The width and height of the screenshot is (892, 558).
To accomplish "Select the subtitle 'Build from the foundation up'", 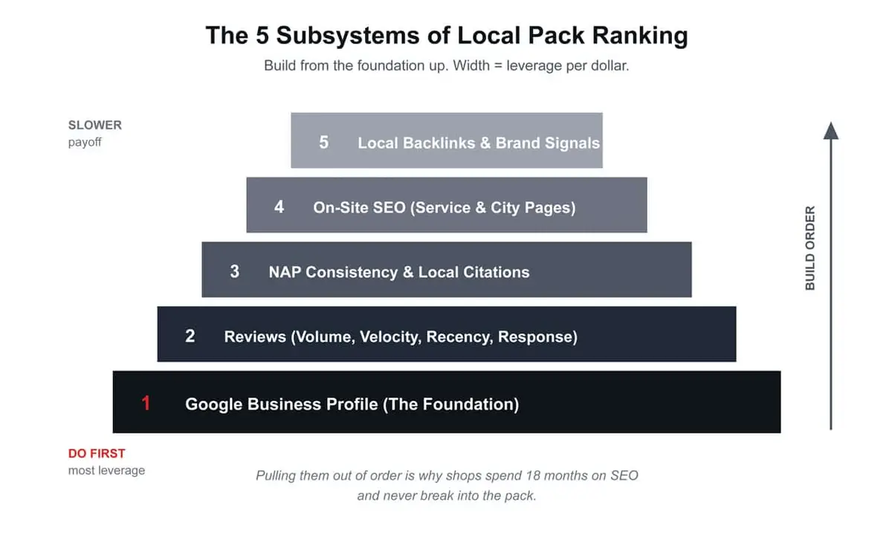I will (356, 65).
